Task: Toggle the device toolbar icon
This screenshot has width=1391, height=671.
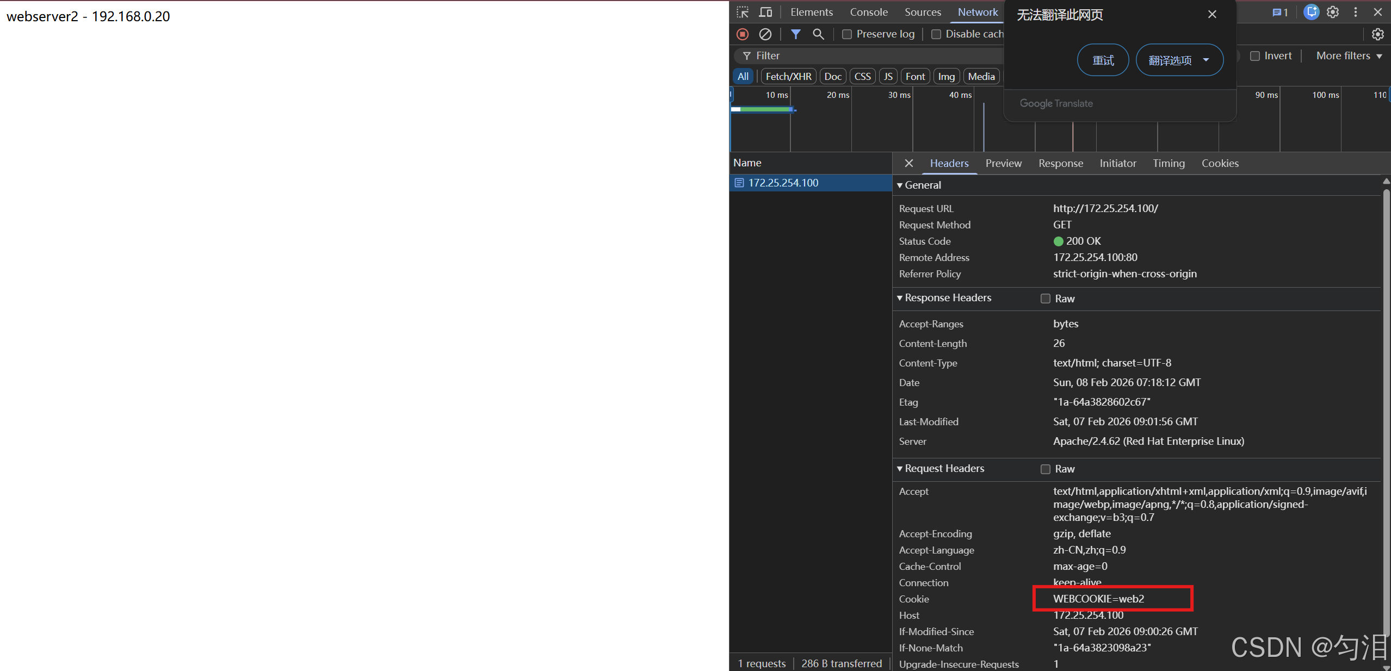Action: [765, 12]
